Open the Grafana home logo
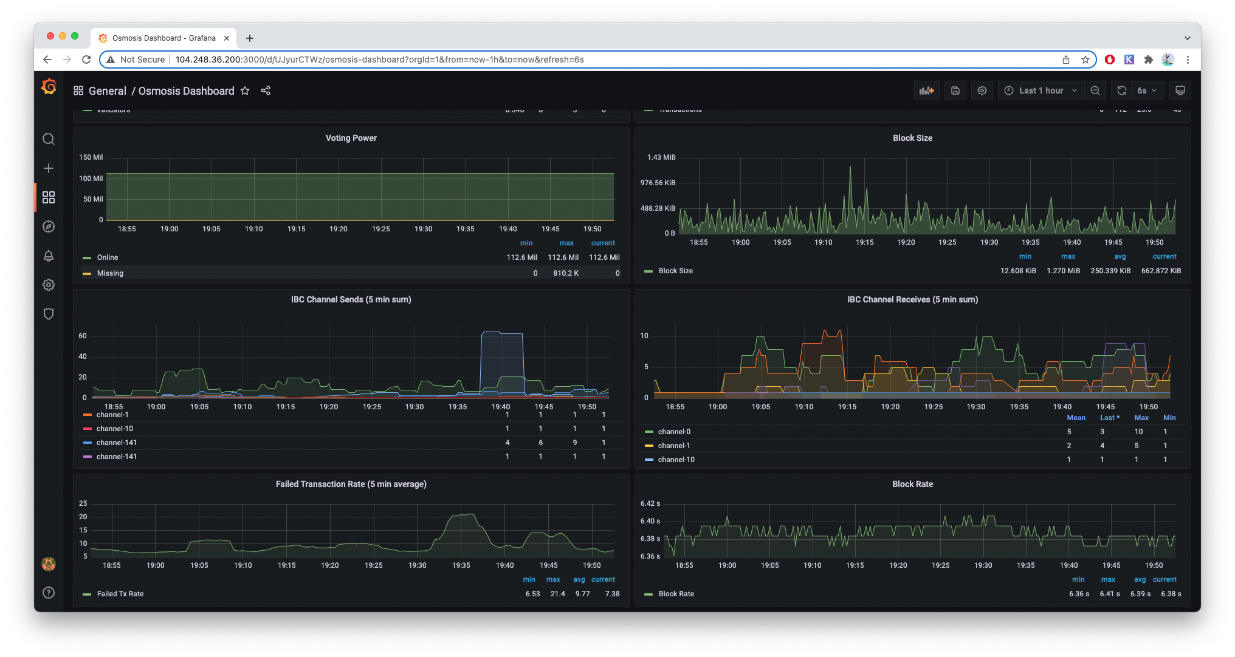The height and width of the screenshot is (657, 1235). [49, 87]
